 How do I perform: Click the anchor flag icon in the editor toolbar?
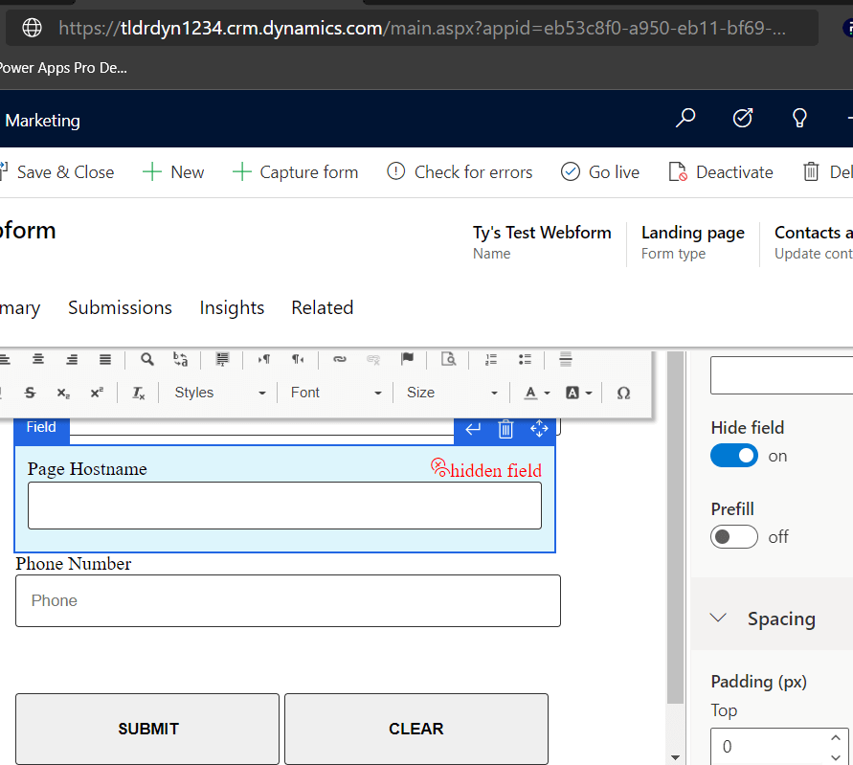(407, 359)
